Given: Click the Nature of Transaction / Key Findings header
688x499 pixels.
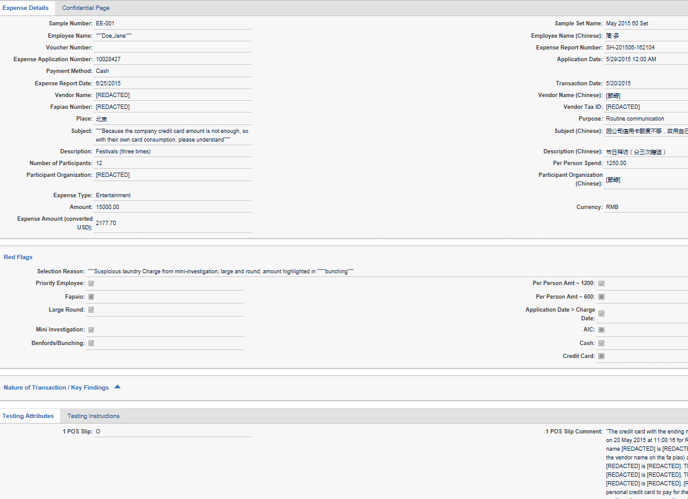Looking at the screenshot, I should [56, 388].
